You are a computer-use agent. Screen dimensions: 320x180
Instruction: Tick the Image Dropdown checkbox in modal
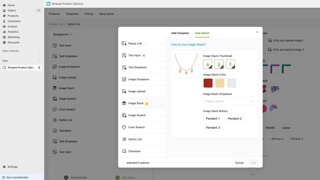point(162,79)
